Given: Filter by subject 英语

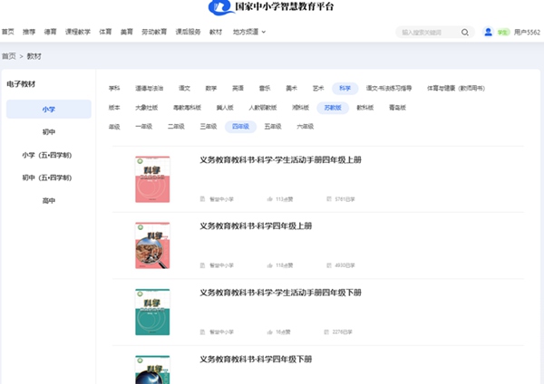Looking at the screenshot, I should (238, 89).
